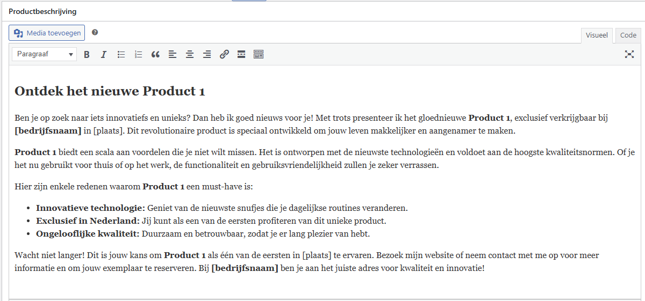The image size is (645, 301).
Task: Click the bold '[bedrijfsnaam]' in the last paragraph
Action: 245,268
